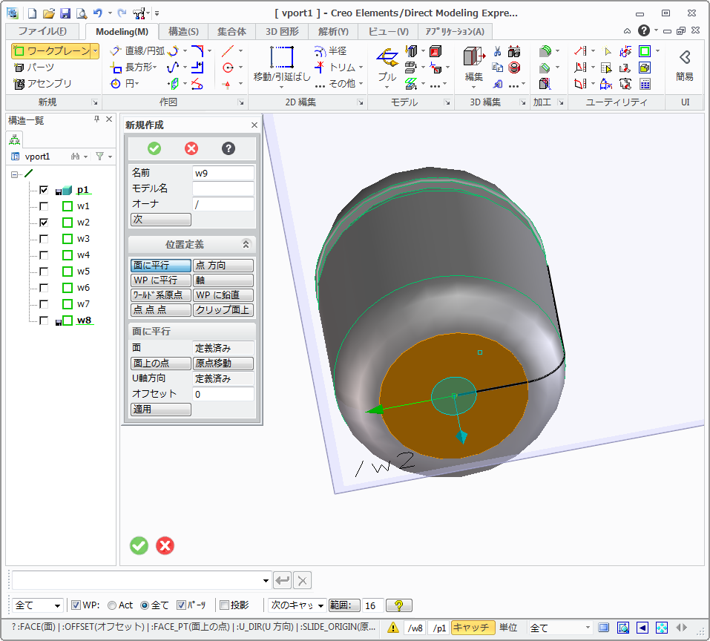Image resolution: width=710 pixels, height=641 pixels.
Task: Click inside the オフセット value field
Action: click(223, 393)
